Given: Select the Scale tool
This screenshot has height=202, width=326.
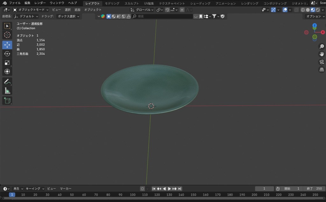Looking at the screenshot, I should tap(7, 62).
